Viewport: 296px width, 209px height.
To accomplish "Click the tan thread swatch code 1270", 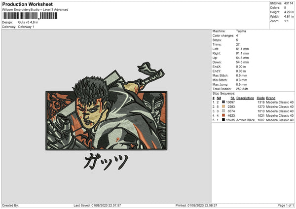I will 223,106.
